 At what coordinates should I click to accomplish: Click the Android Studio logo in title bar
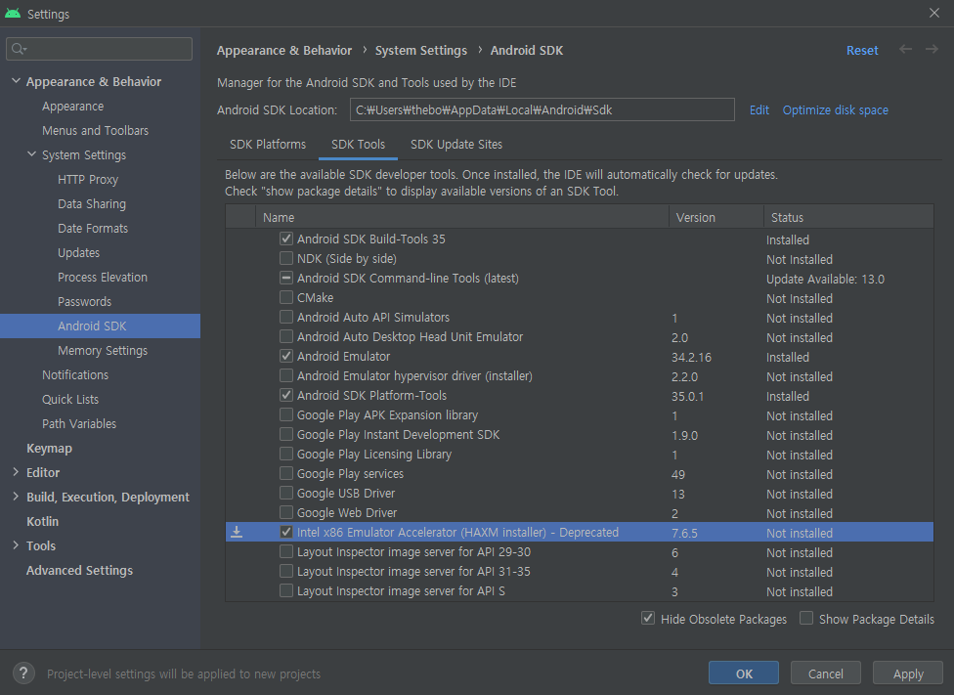pyautogui.click(x=12, y=13)
